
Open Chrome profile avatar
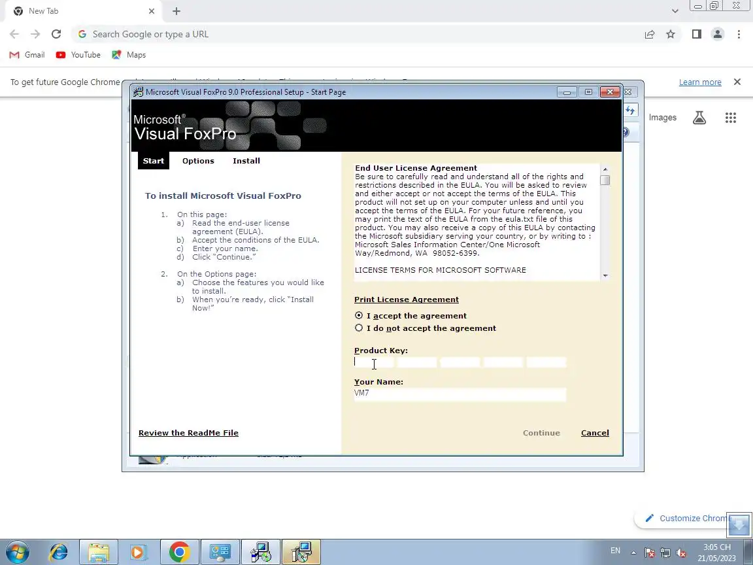coord(718,34)
